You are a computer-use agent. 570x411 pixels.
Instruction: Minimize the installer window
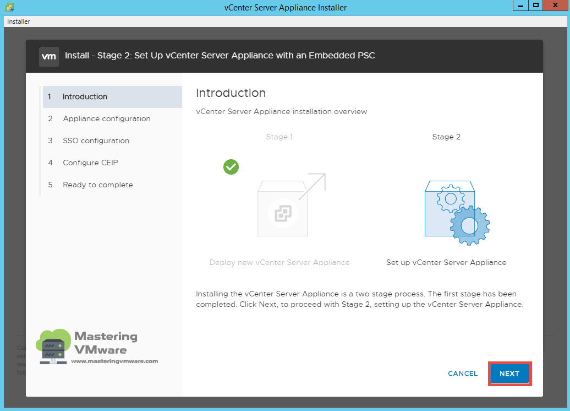520,6
